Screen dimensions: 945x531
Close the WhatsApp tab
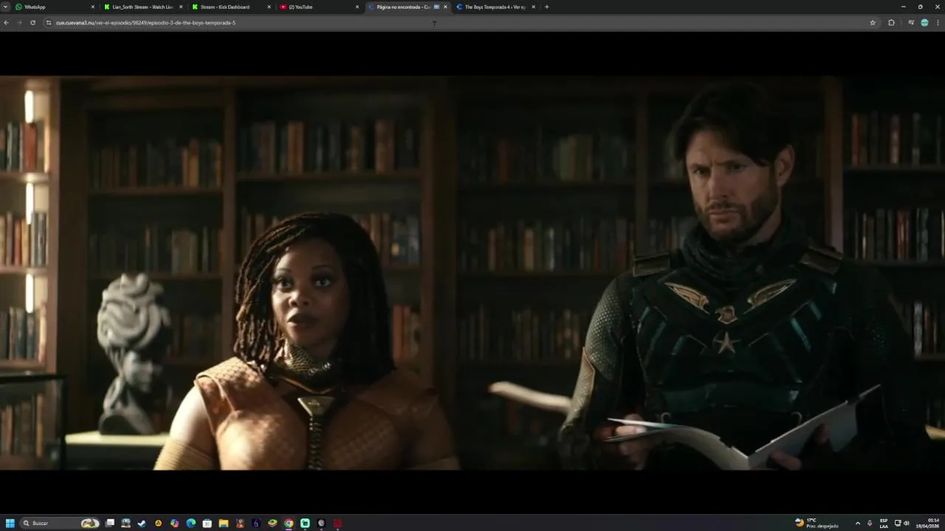click(x=93, y=7)
